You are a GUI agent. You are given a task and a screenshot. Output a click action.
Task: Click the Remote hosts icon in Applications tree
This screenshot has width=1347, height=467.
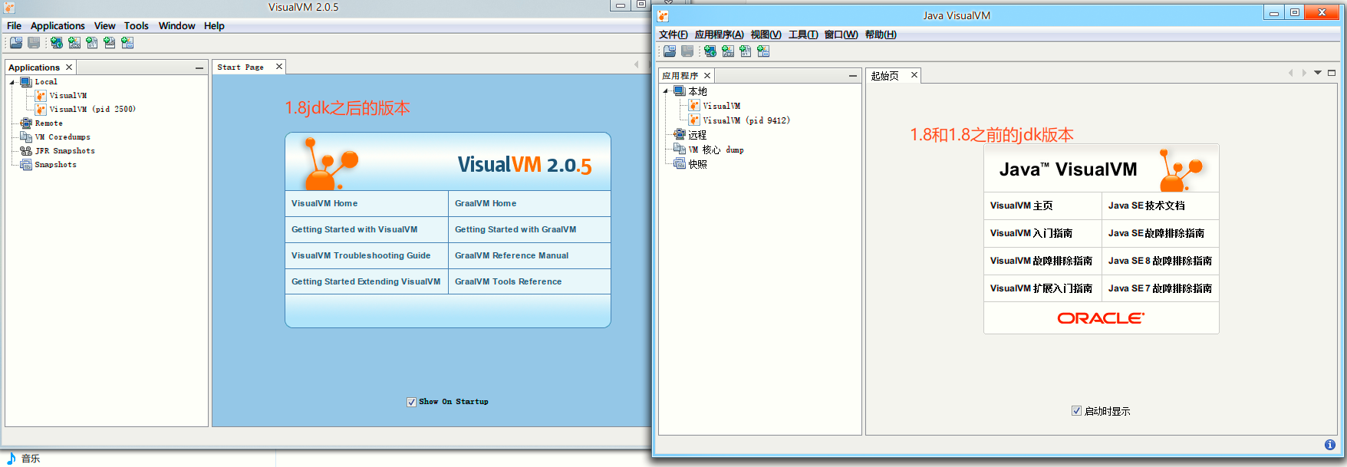26,123
